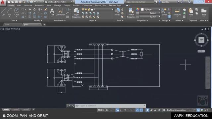This screenshot has height=119, width=212.
Task: Click the ViewCube Top face
Action: 201,40
